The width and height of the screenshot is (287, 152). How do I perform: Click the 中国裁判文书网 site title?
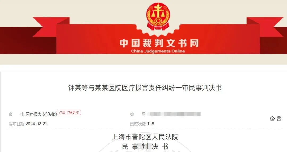coord(159,43)
